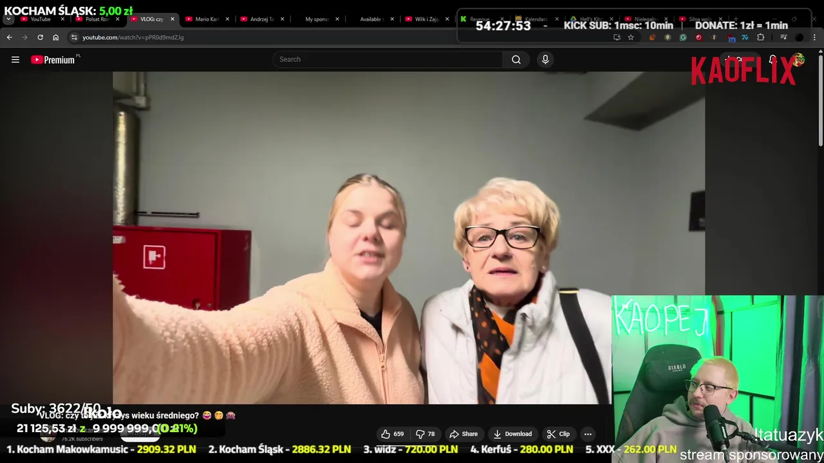Open browser home page
The height and width of the screenshot is (463, 824).
pos(55,37)
